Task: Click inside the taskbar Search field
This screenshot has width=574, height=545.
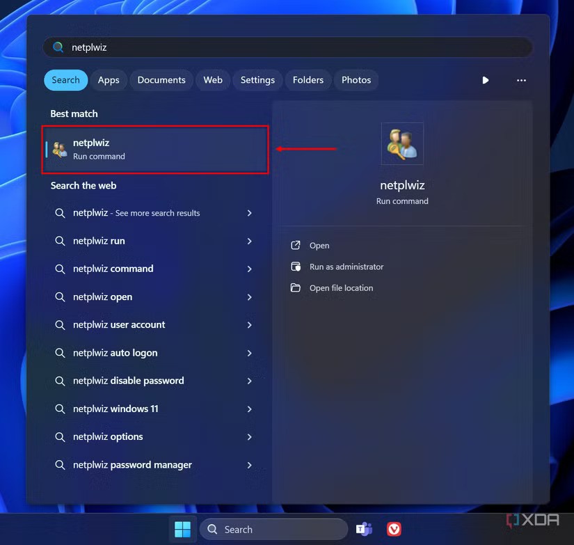Action: click(275, 529)
